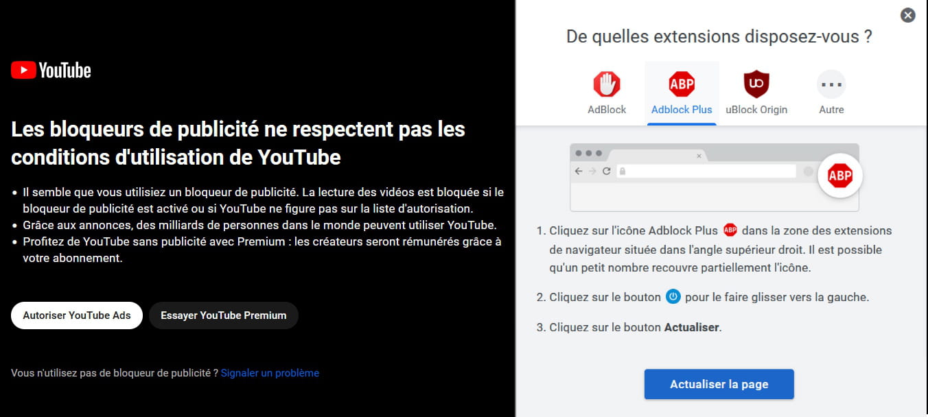Click the blue power icon in step 2

[x=673, y=297]
